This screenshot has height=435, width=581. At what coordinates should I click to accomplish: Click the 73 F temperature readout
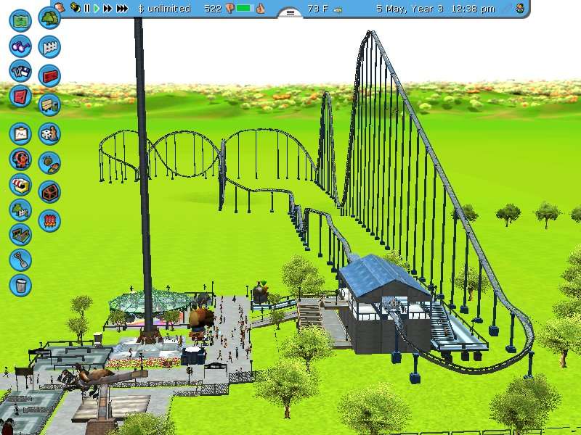pyautogui.click(x=318, y=9)
